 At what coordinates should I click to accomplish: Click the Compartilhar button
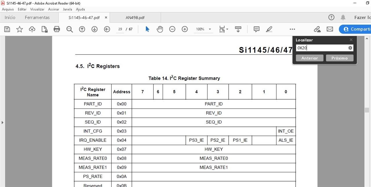[355, 29]
